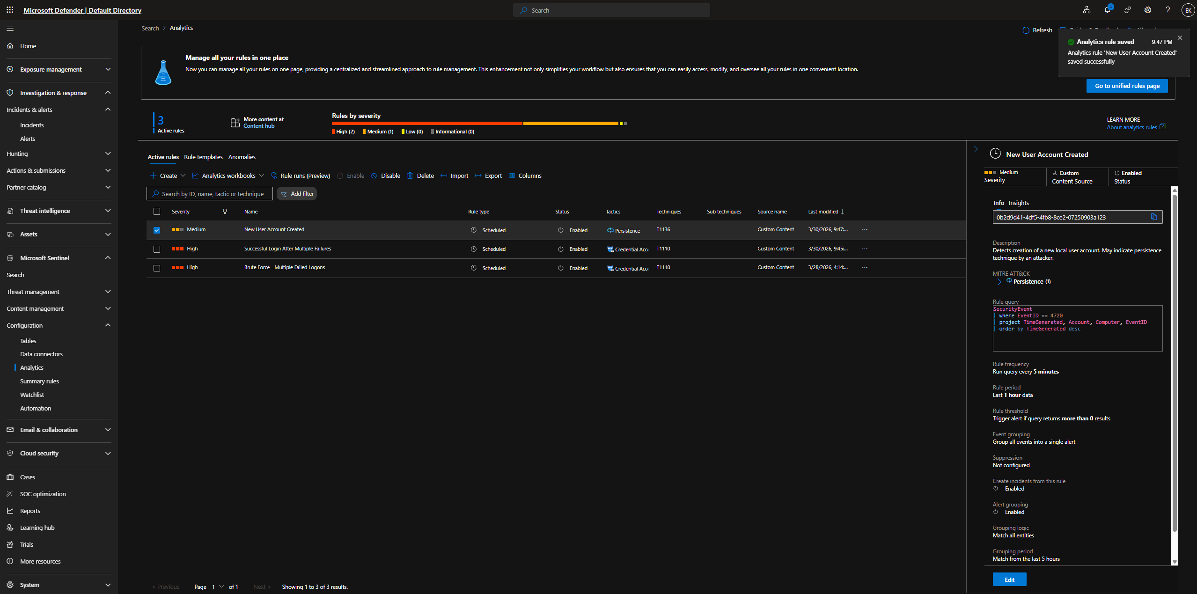This screenshot has height=594, width=1197.
Task: Click the Delete trash icon
Action: tap(410, 176)
